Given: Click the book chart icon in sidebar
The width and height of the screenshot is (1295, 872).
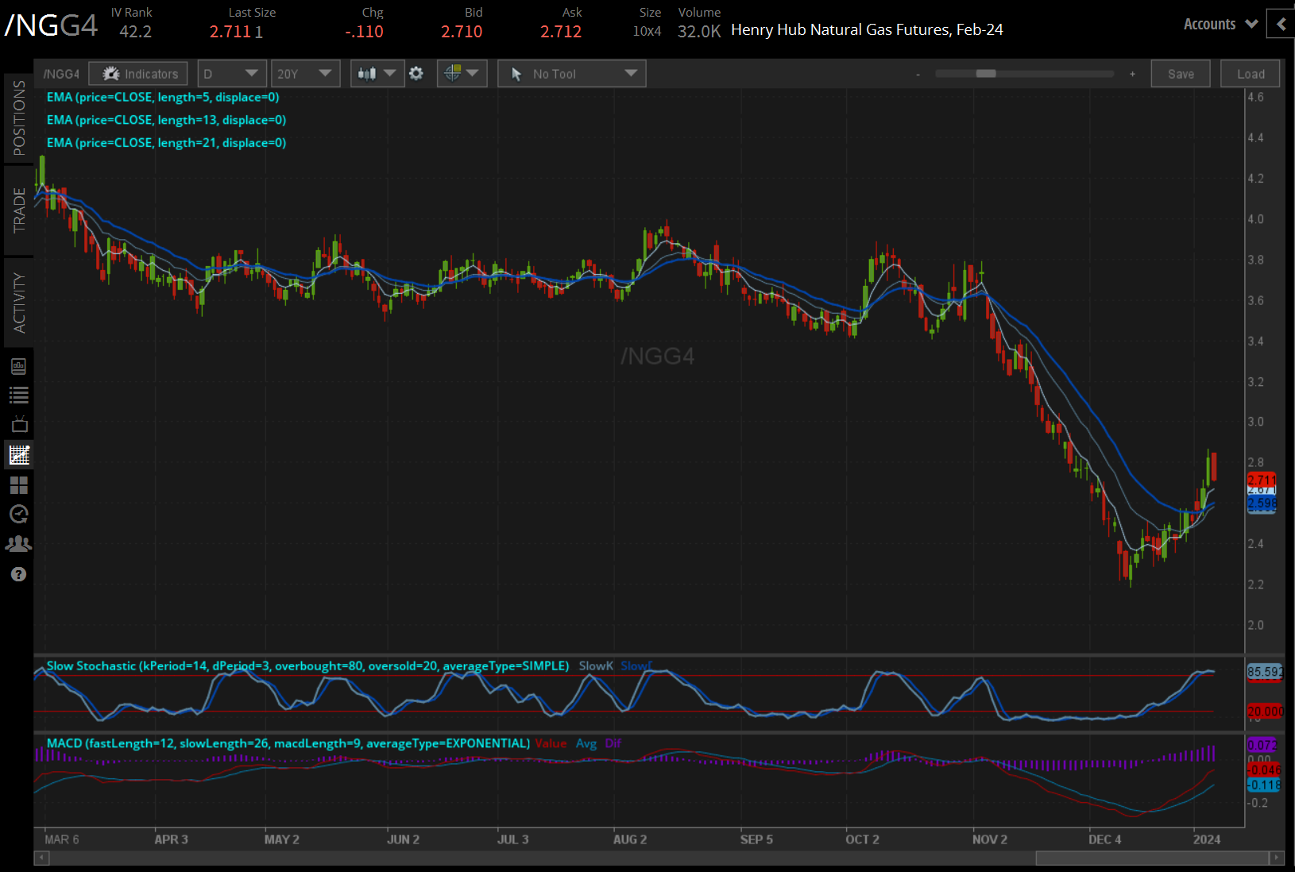Looking at the screenshot, I should click(x=19, y=366).
